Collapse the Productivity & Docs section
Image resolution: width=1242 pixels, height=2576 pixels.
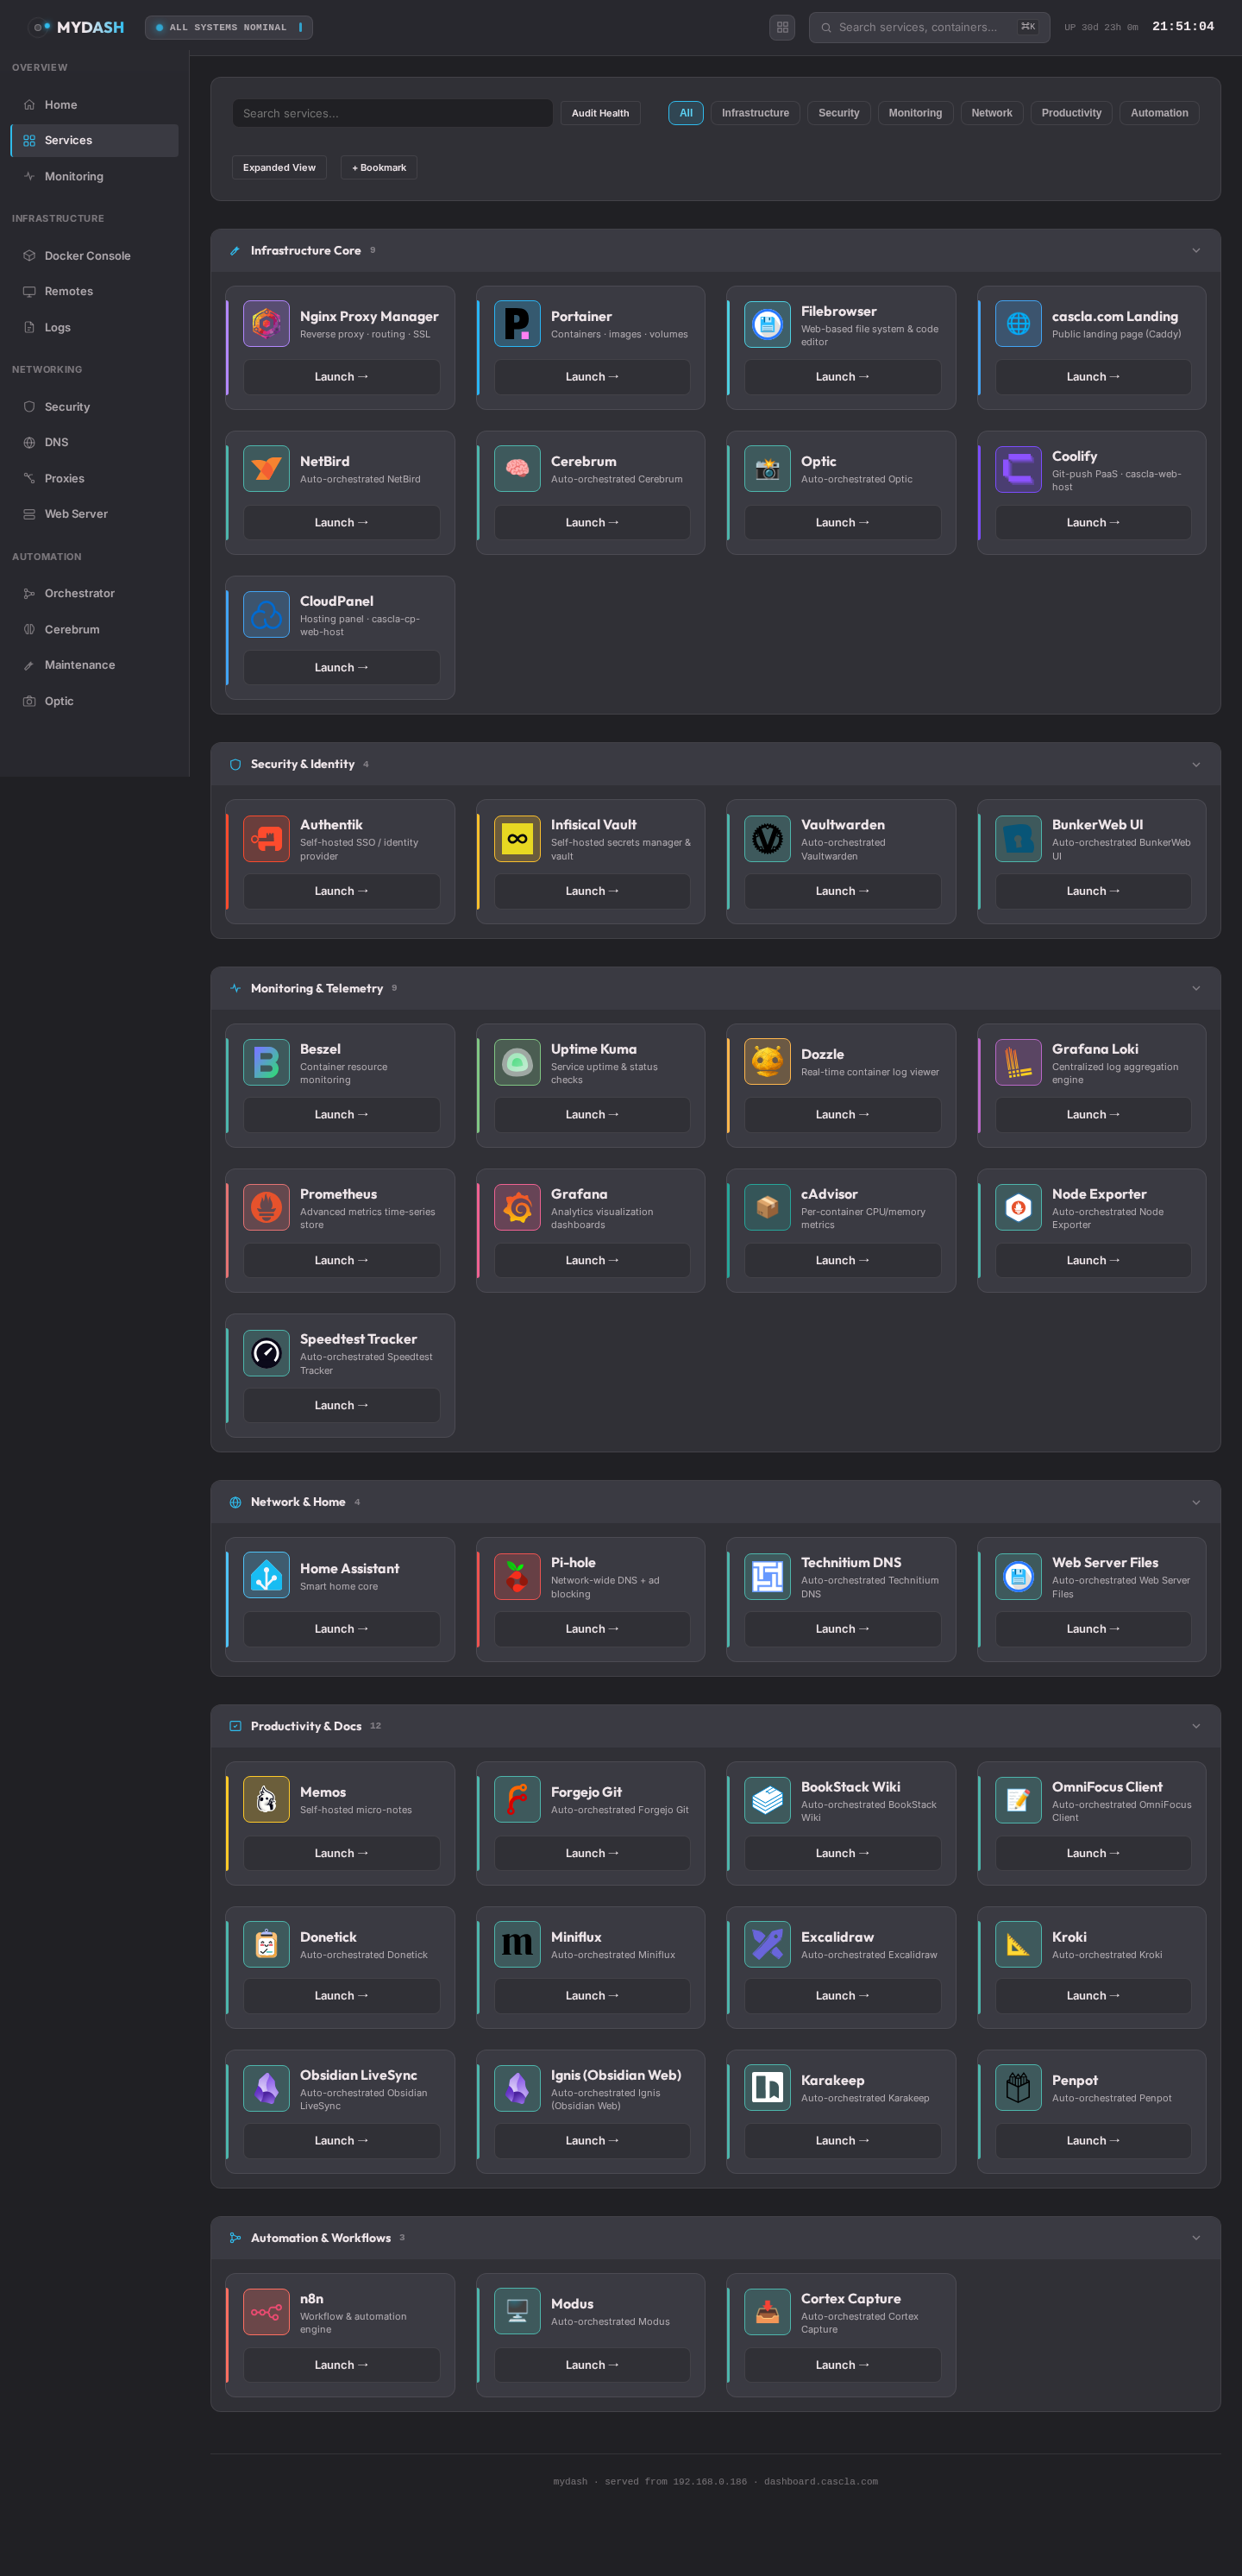[1196, 1726]
